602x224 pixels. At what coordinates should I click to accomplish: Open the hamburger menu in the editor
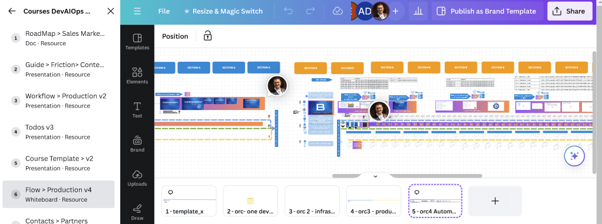pyautogui.click(x=137, y=11)
